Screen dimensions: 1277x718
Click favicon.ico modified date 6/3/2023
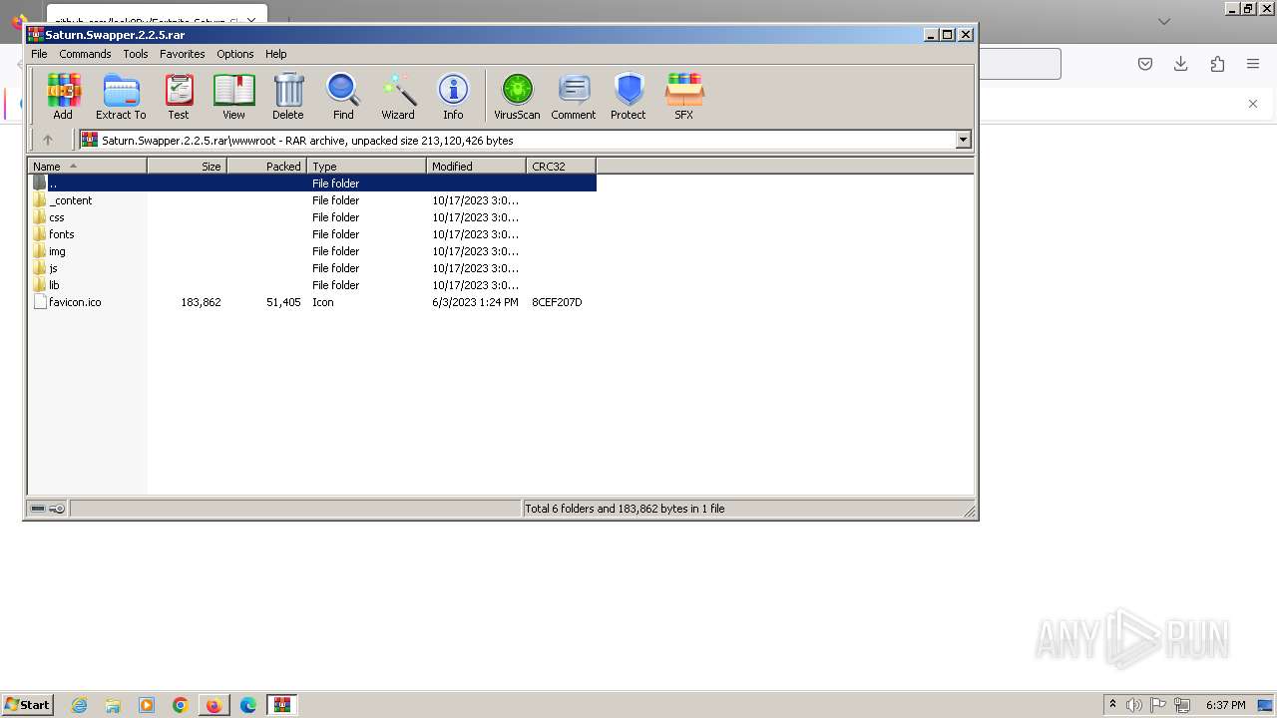pyautogui.click(x=475, y=302)
